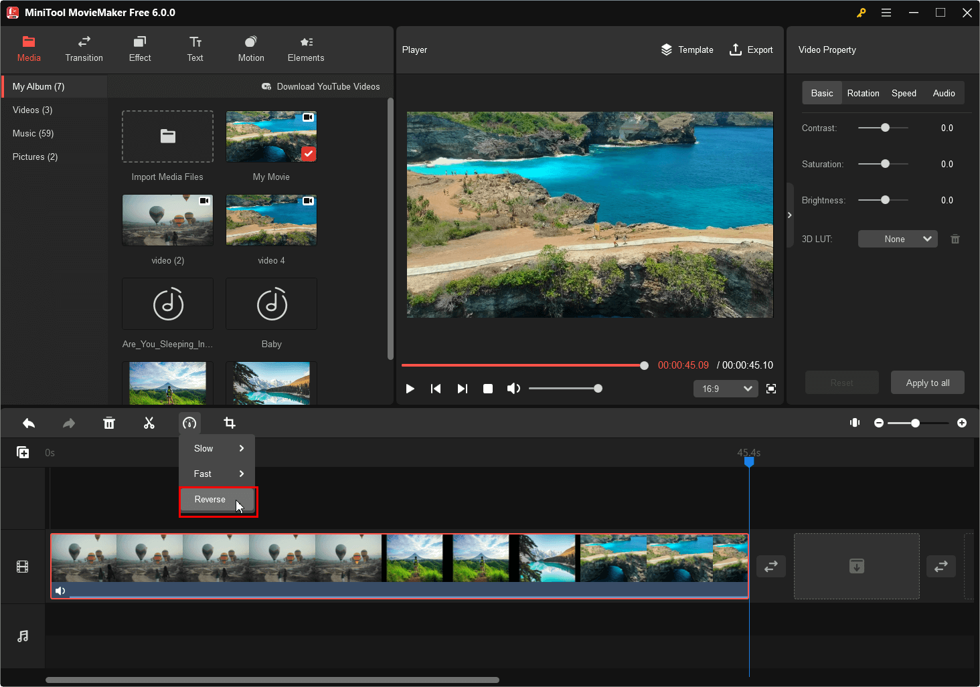Select the Are_You_Sleeping_In audio item

[x=167, y=304]
